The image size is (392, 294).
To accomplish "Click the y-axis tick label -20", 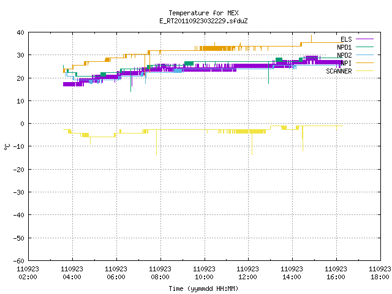I will (19, 170).
